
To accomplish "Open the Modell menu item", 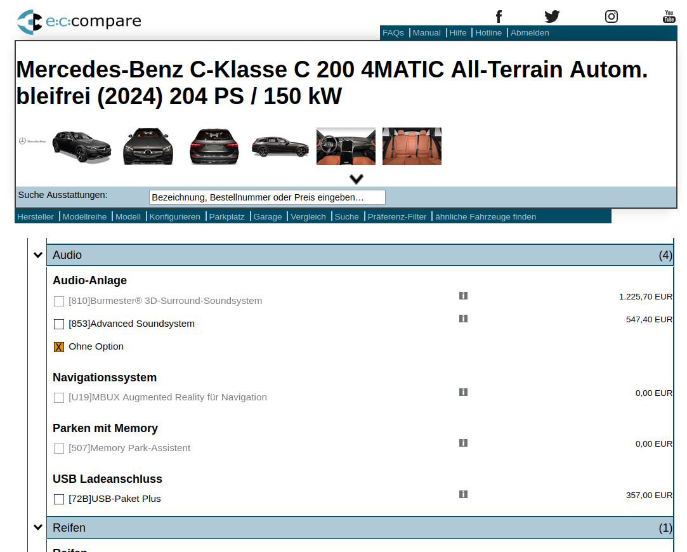I will 128,217.
